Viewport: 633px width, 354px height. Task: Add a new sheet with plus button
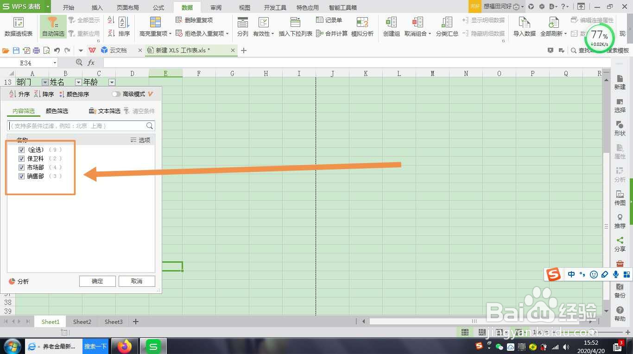[135, 322]
